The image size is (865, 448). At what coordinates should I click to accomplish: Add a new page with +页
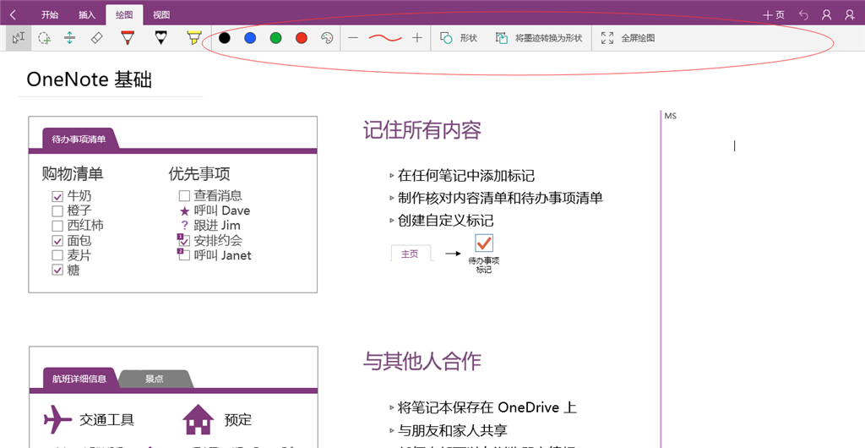[774, 15]
